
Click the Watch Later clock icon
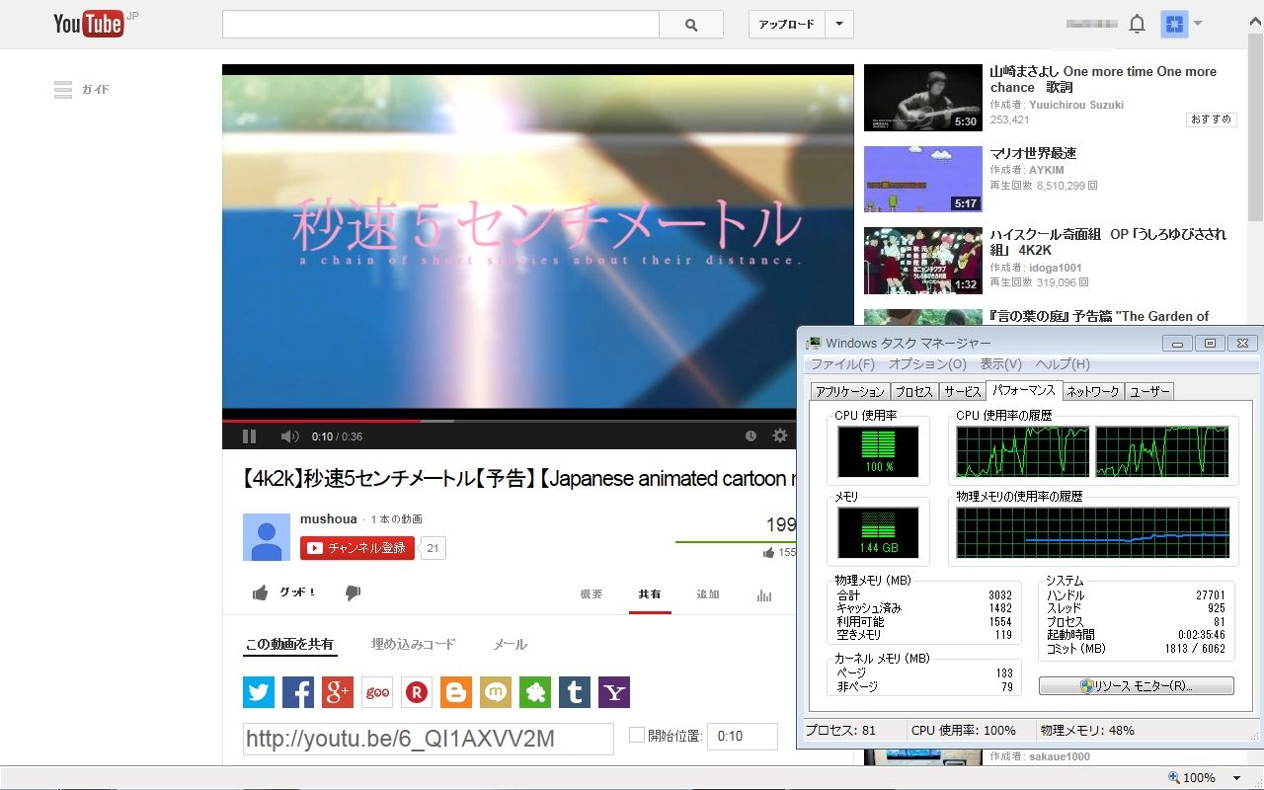[x=750, y=435]
